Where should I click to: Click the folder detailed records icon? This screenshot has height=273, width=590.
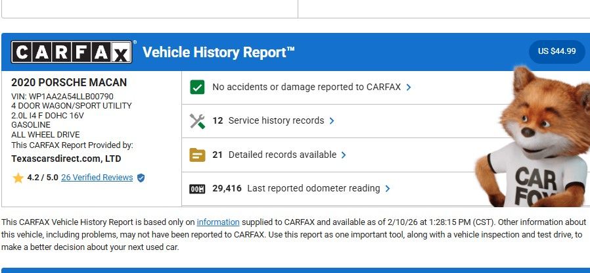click(x=197, y=155)
